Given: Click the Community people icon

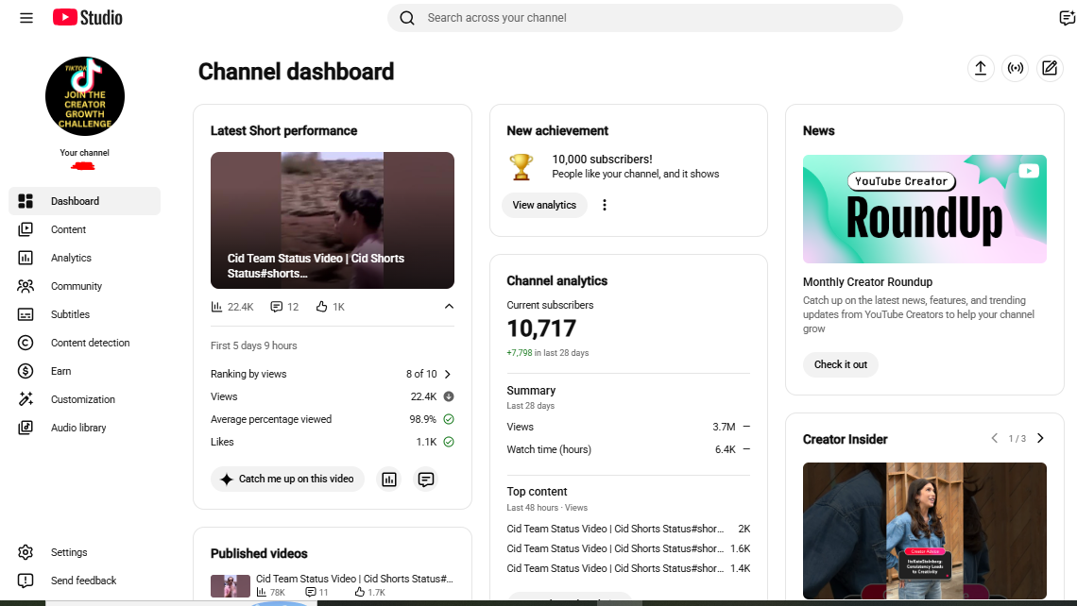Looking at the screenshot, I should [x=26, y=286].
